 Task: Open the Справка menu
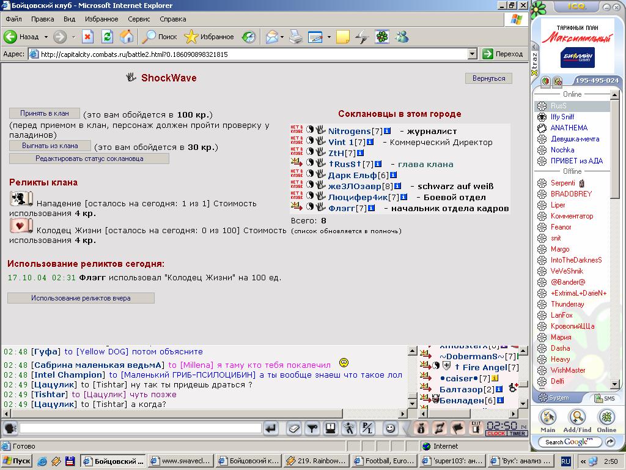(172, 19)
